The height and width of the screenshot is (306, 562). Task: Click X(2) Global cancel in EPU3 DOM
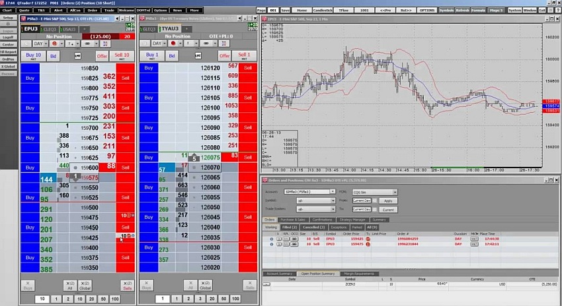tap(85, 286)
